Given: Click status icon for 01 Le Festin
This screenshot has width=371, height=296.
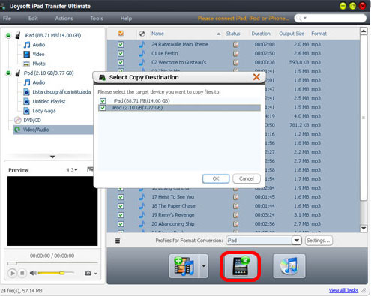Looking at the screenshot, I should [235, 53].
